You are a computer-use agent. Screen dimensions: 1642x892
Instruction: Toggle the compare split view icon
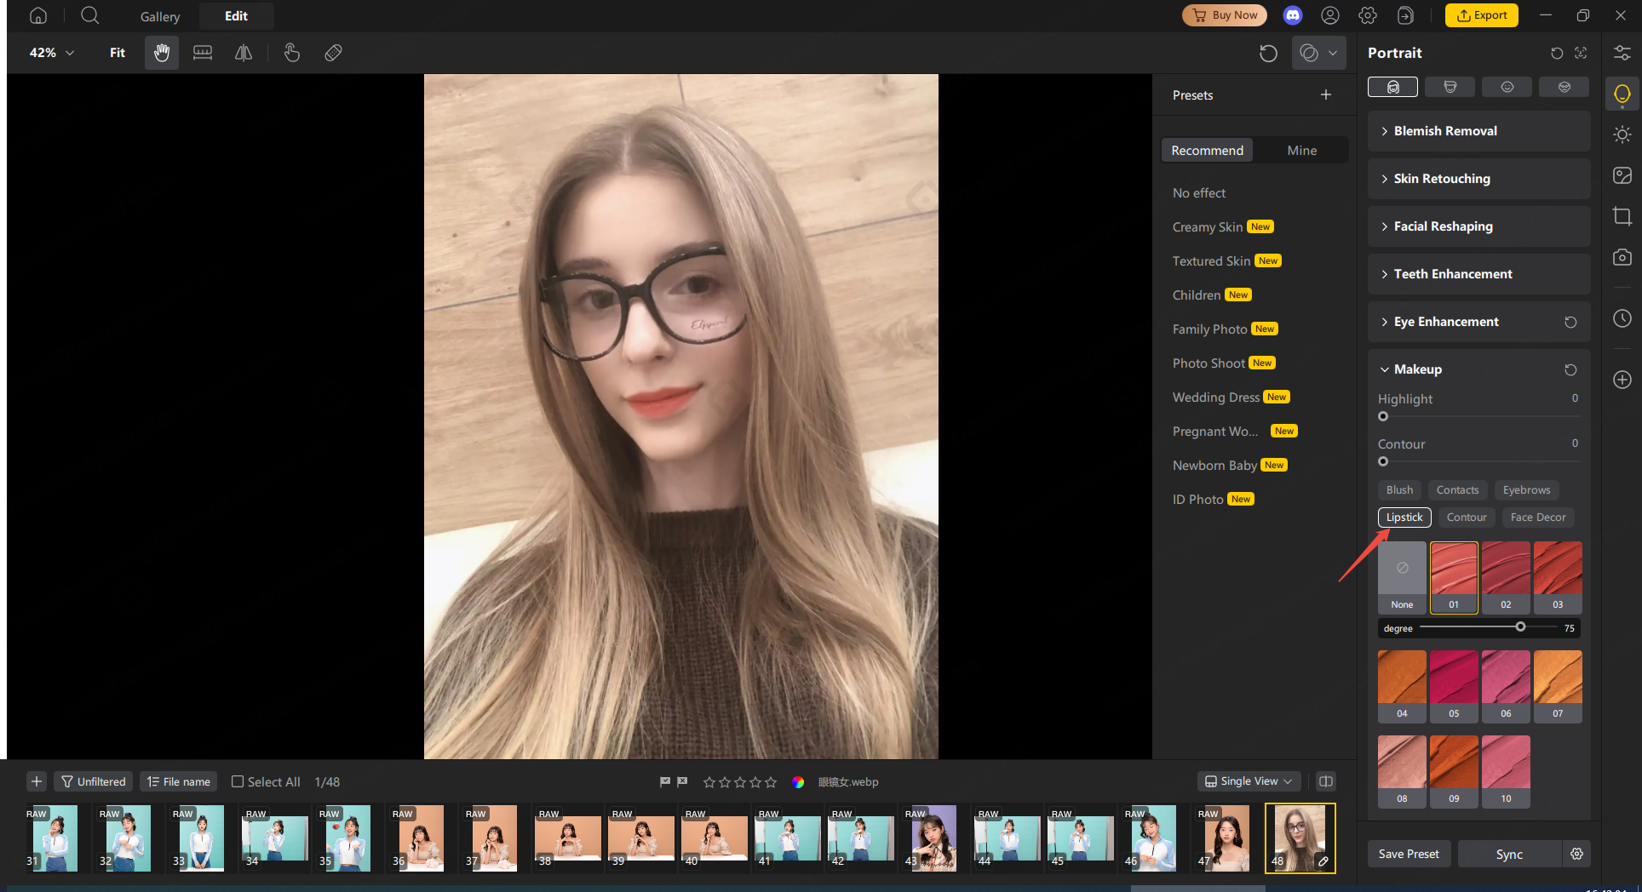[x=1326, y=781]
